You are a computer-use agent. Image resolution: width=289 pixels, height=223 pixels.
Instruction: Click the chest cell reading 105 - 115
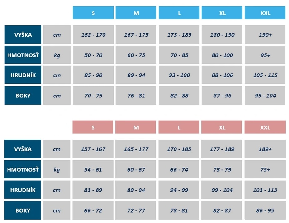coord(265,75)
